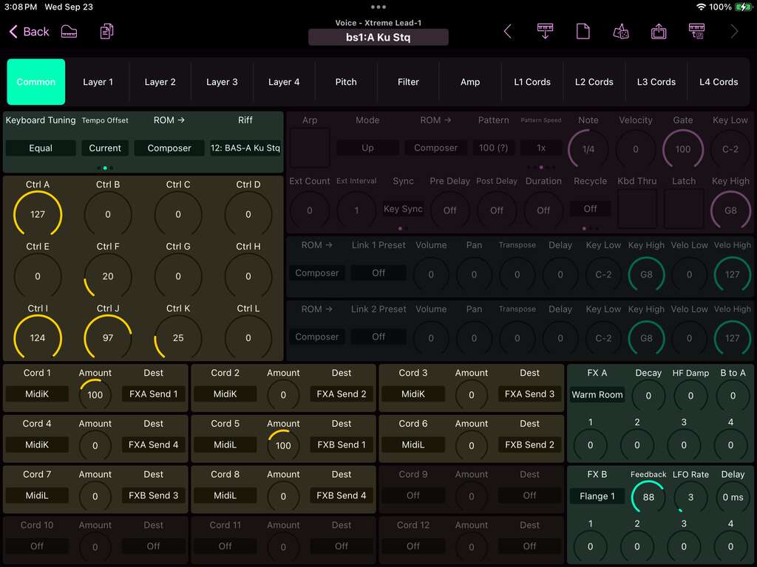This screenshot has width=757, height=567.
Task: Create new preset with page icon
Action: pyautogui.click(x=583, y=32)
